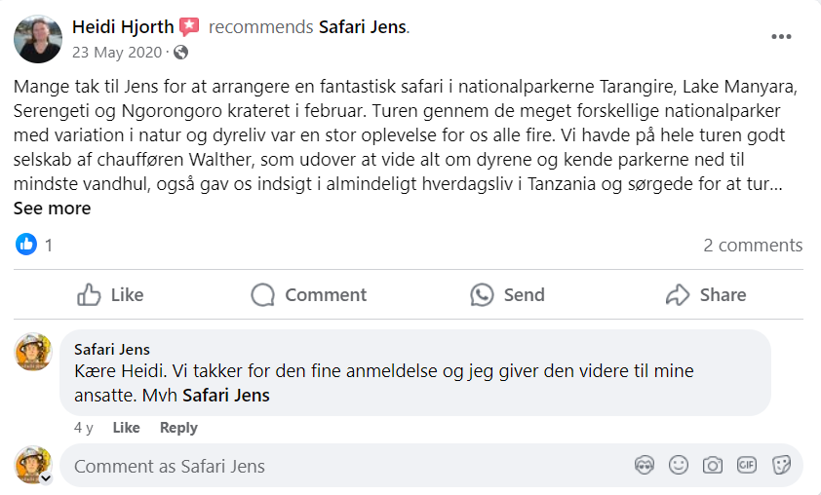Add a GIF to the comment
821x495 pixels.
pos(747,466)
